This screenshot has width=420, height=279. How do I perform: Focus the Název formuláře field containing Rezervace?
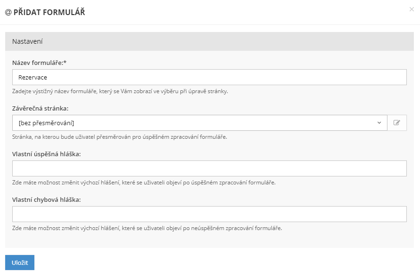[209, 77]
